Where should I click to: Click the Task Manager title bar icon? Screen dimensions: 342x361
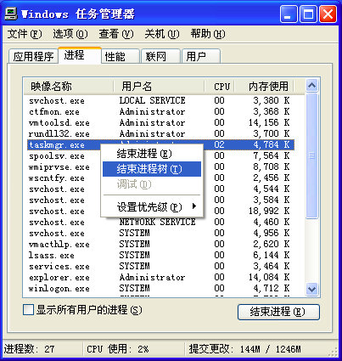pyautogui.click(x=11, y=14)
